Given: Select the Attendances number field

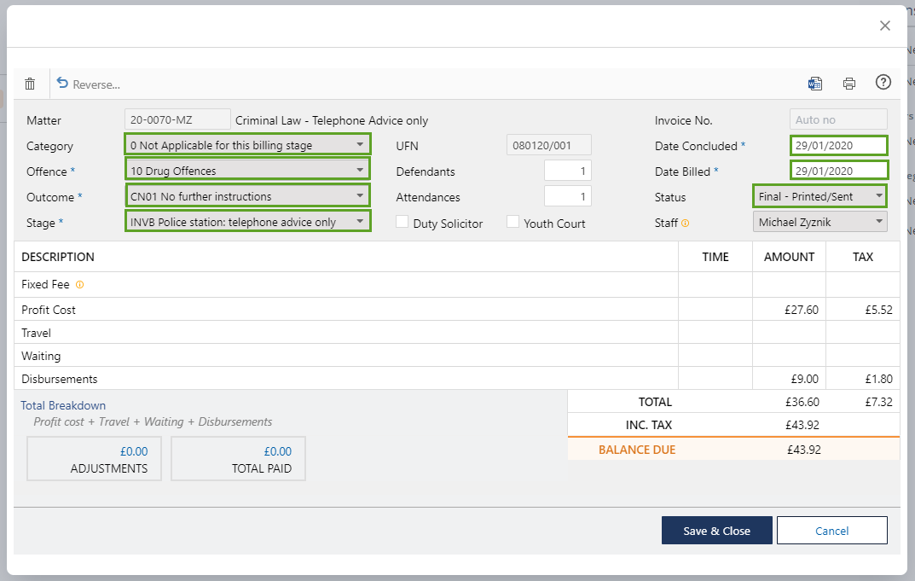Looking at the screenshot, I should [567, 196].
